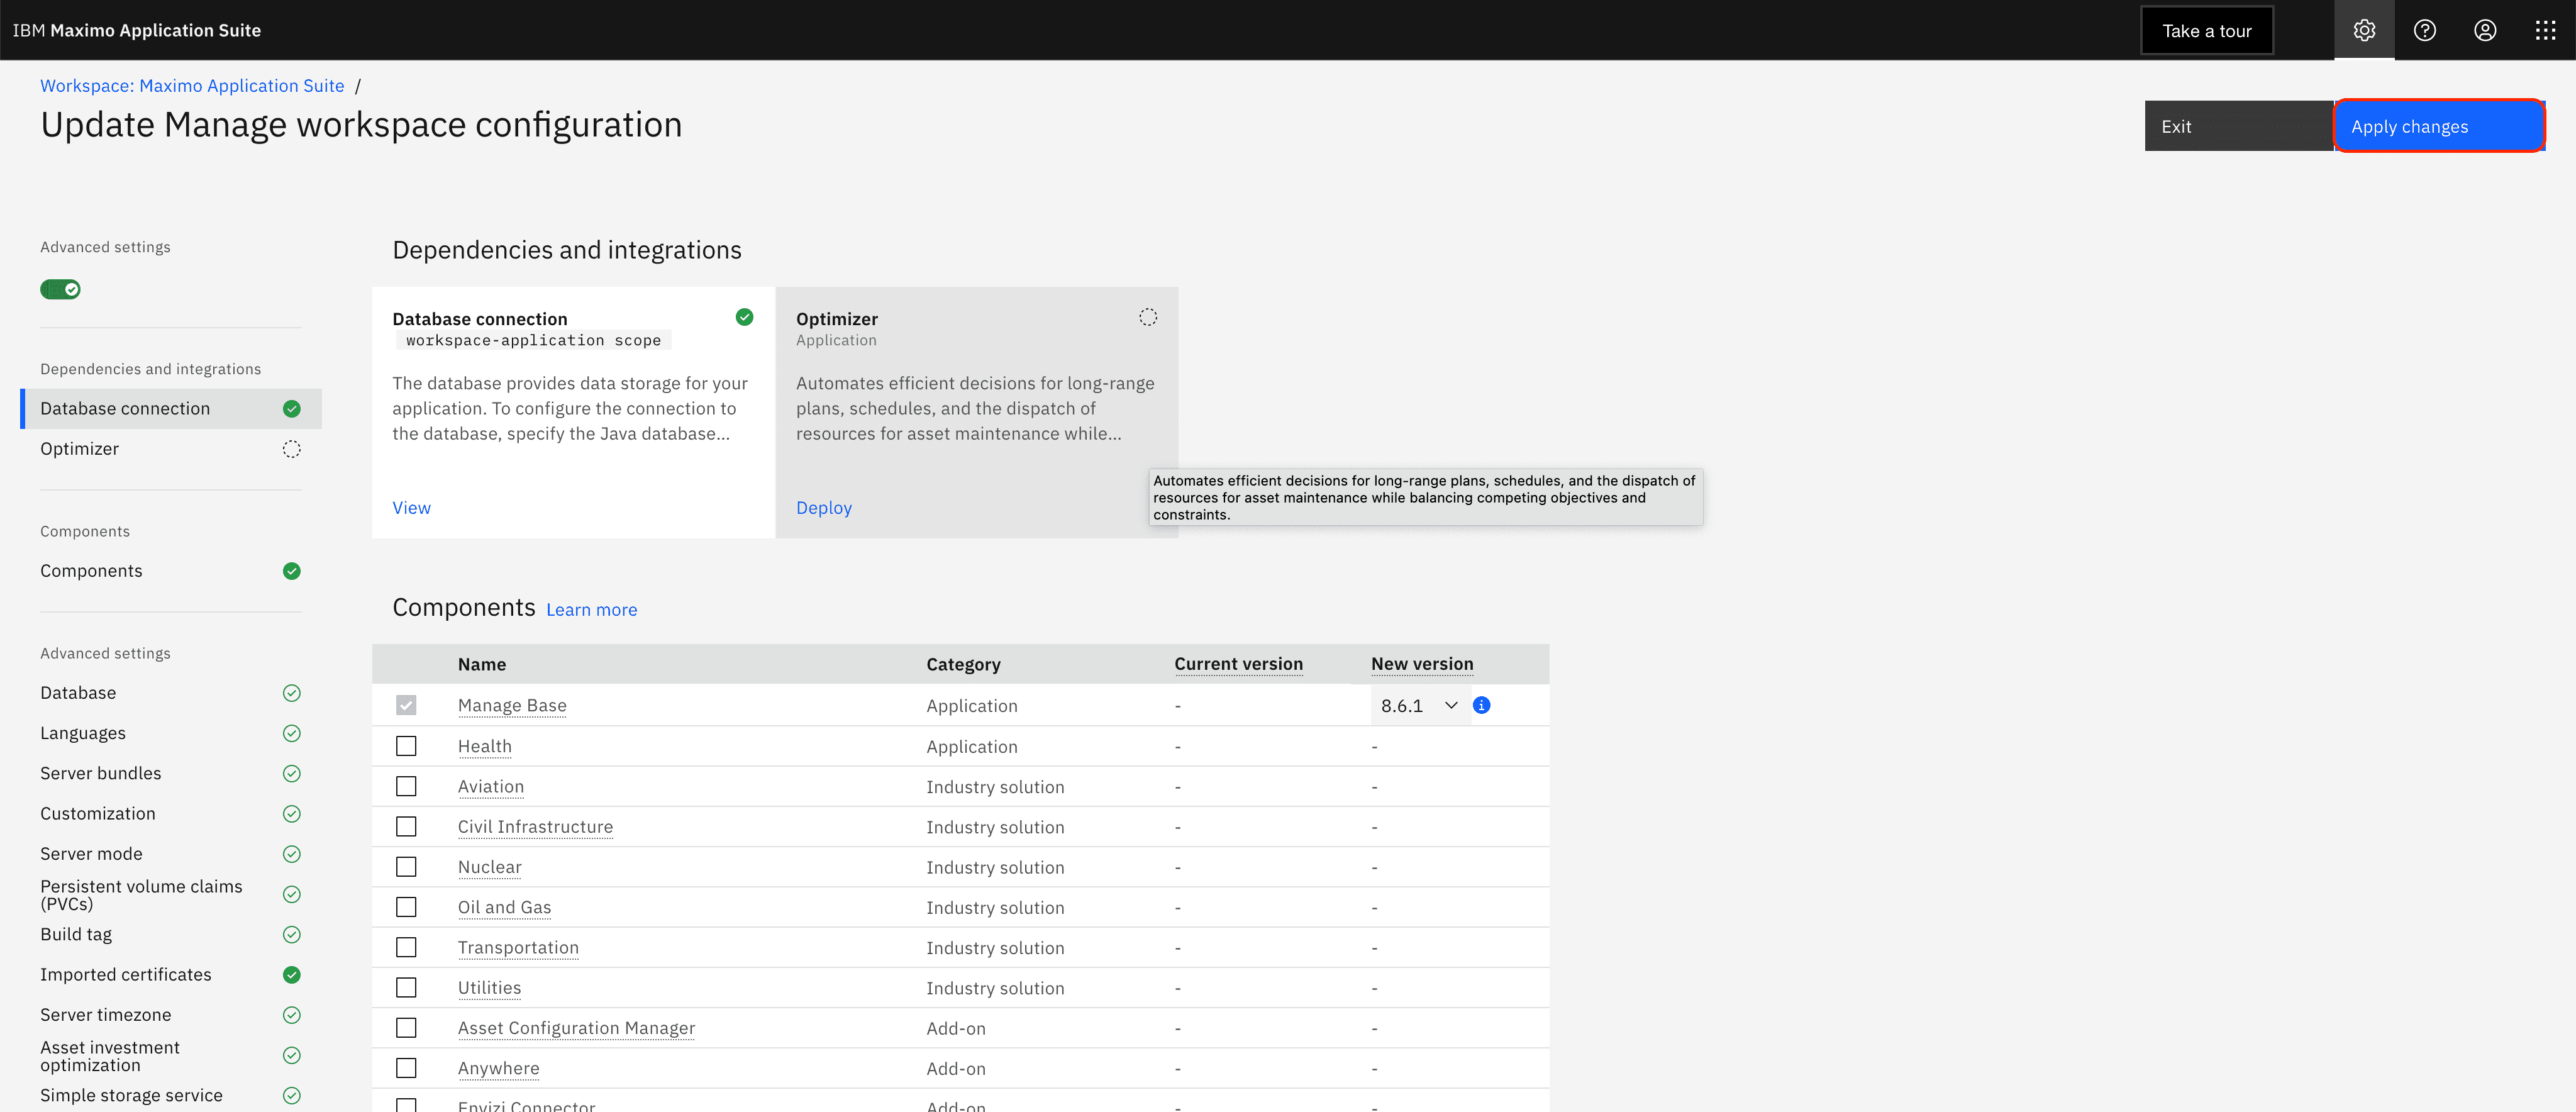This screenshot has height=1112, width=2576.
Task: Open the Aviation component link
Action: (491, 787)
